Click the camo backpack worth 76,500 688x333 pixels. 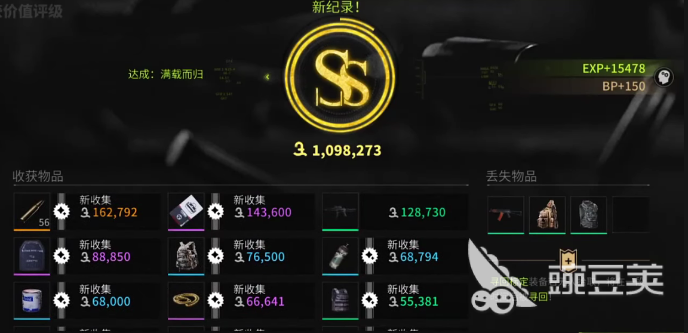pos(186,256)
